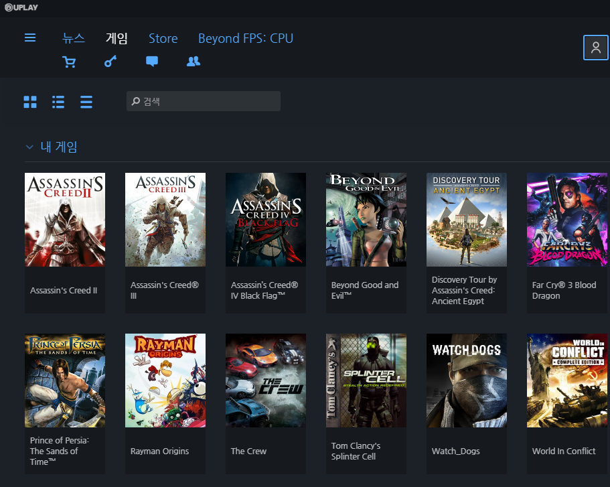Open the friends icon
The image size is (610, 487).
point(194,62)
